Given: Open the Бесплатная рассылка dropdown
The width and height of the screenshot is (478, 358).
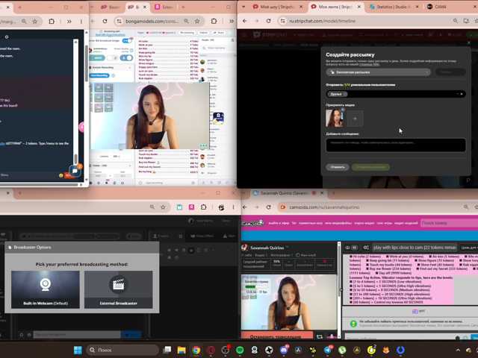Looking at the screenshot, I should 378,72.
